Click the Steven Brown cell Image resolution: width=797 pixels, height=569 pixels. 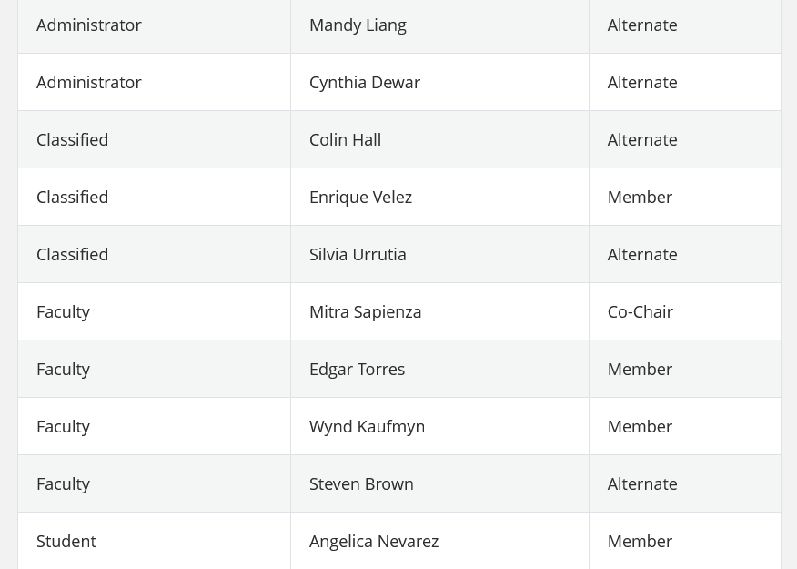click(361, 484)
